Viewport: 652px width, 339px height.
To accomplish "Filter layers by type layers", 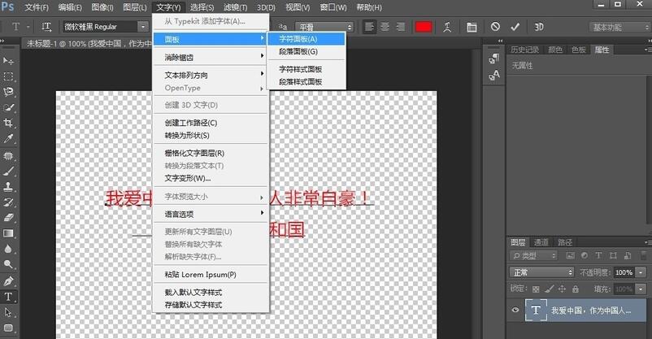I will pos(598,255).
